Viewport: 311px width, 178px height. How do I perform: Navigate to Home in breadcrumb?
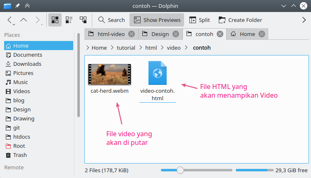[99, 48]
